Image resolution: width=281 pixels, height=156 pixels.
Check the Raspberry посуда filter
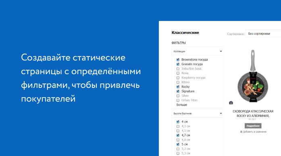(178, 78)
